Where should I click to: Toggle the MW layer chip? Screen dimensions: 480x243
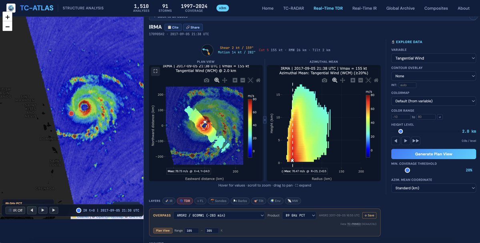pyautogui.click(x=293, y=201)
